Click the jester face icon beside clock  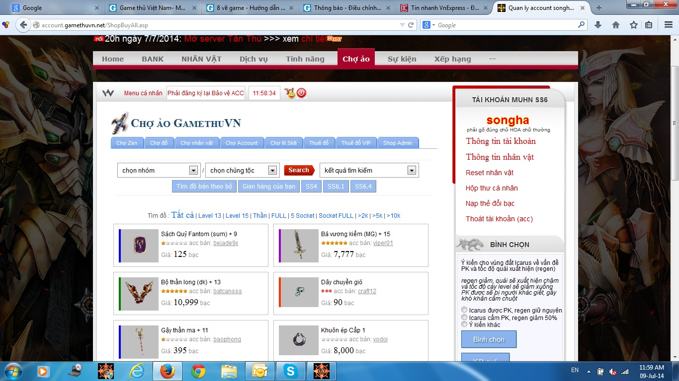[290, 93]
